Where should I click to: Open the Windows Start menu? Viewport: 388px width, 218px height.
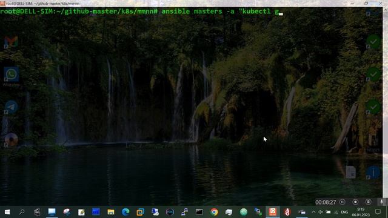pyautogui.click(x=7, y=212)
